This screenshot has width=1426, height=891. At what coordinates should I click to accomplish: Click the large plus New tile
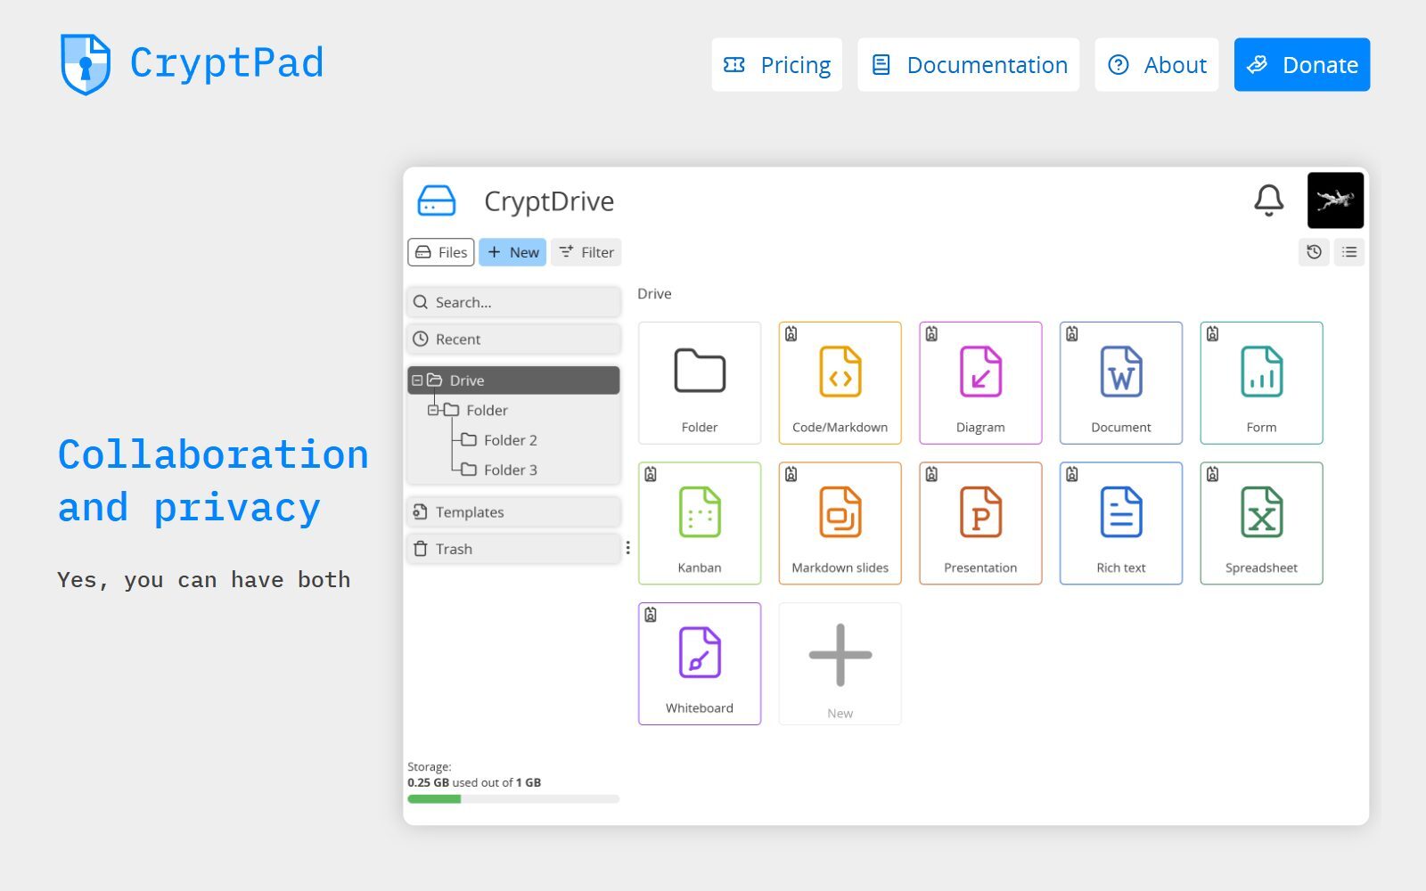840,664
